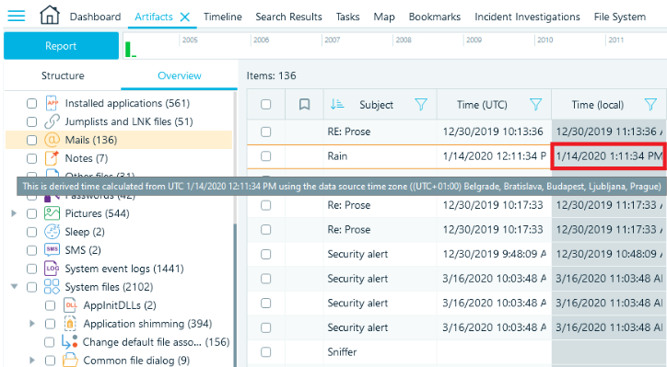Switch to the File System tab
Viewport: 667px width, 367px height.
pos(620,17)
